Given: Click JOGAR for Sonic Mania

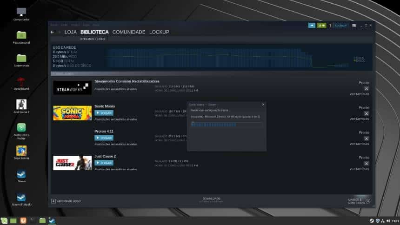Looking at the screenshot, I should coord(104,113).
